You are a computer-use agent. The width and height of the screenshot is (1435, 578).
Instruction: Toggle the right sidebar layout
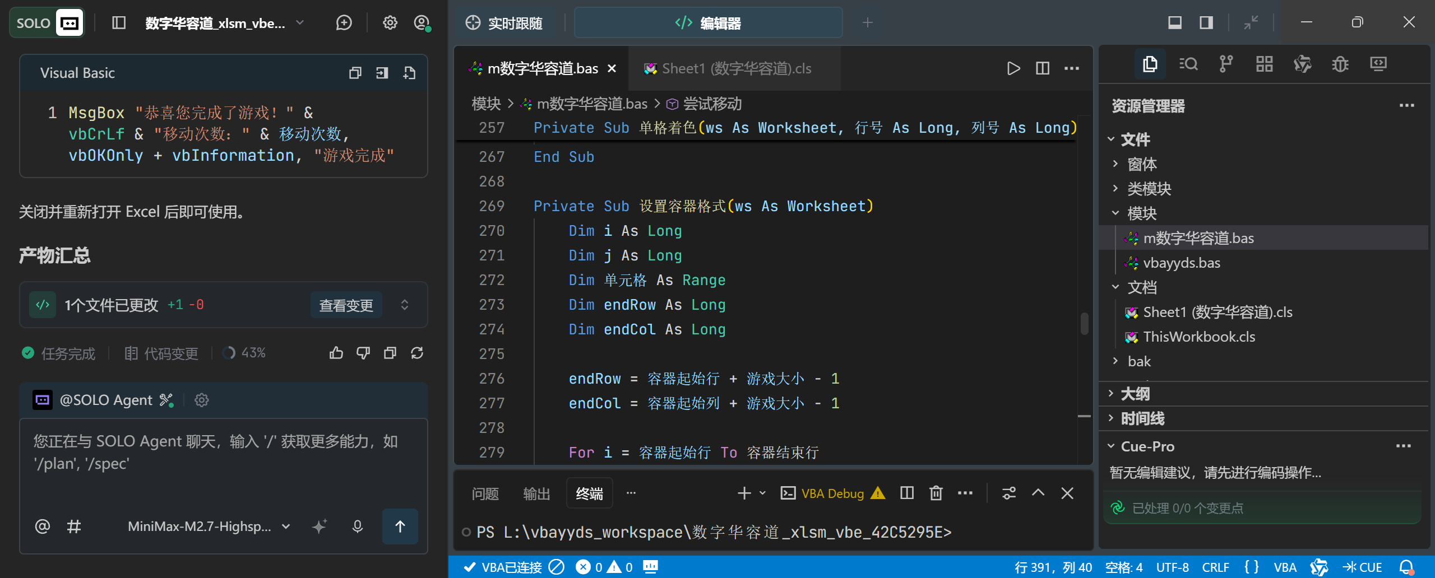1206,22
